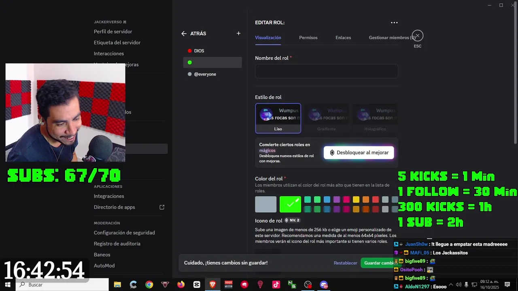Select the unnamed green role
Viewport: 518px width, 291px height.
[212, 63]
